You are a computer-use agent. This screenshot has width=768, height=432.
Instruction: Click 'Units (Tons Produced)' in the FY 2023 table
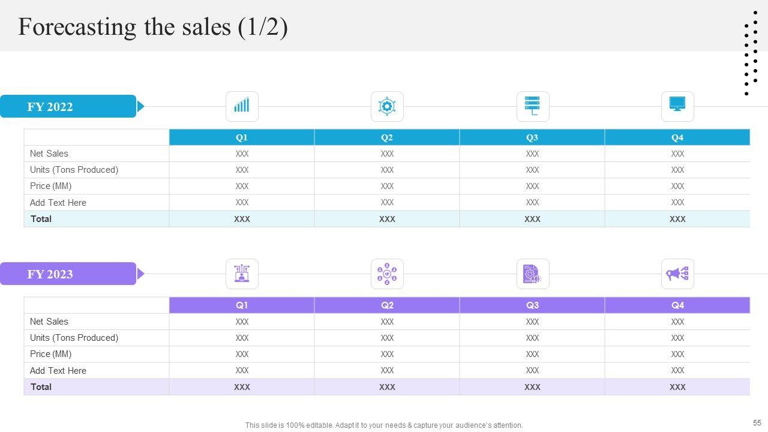tap(74, 338)
